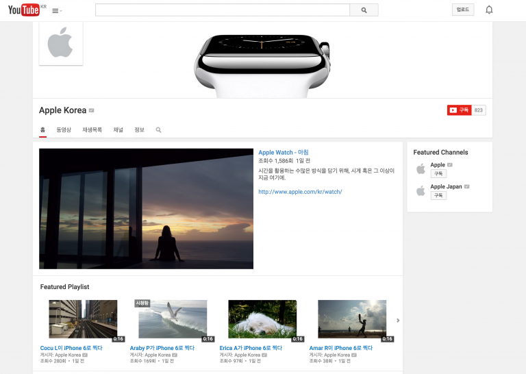Open the Erica A white dog thumbnail
The height and width of the screenshot is (374, 526).
[x=262, y=319]
